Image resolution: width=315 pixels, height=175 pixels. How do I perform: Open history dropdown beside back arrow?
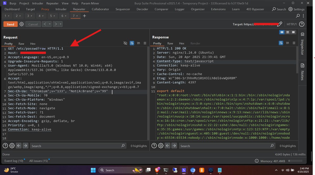50,24
